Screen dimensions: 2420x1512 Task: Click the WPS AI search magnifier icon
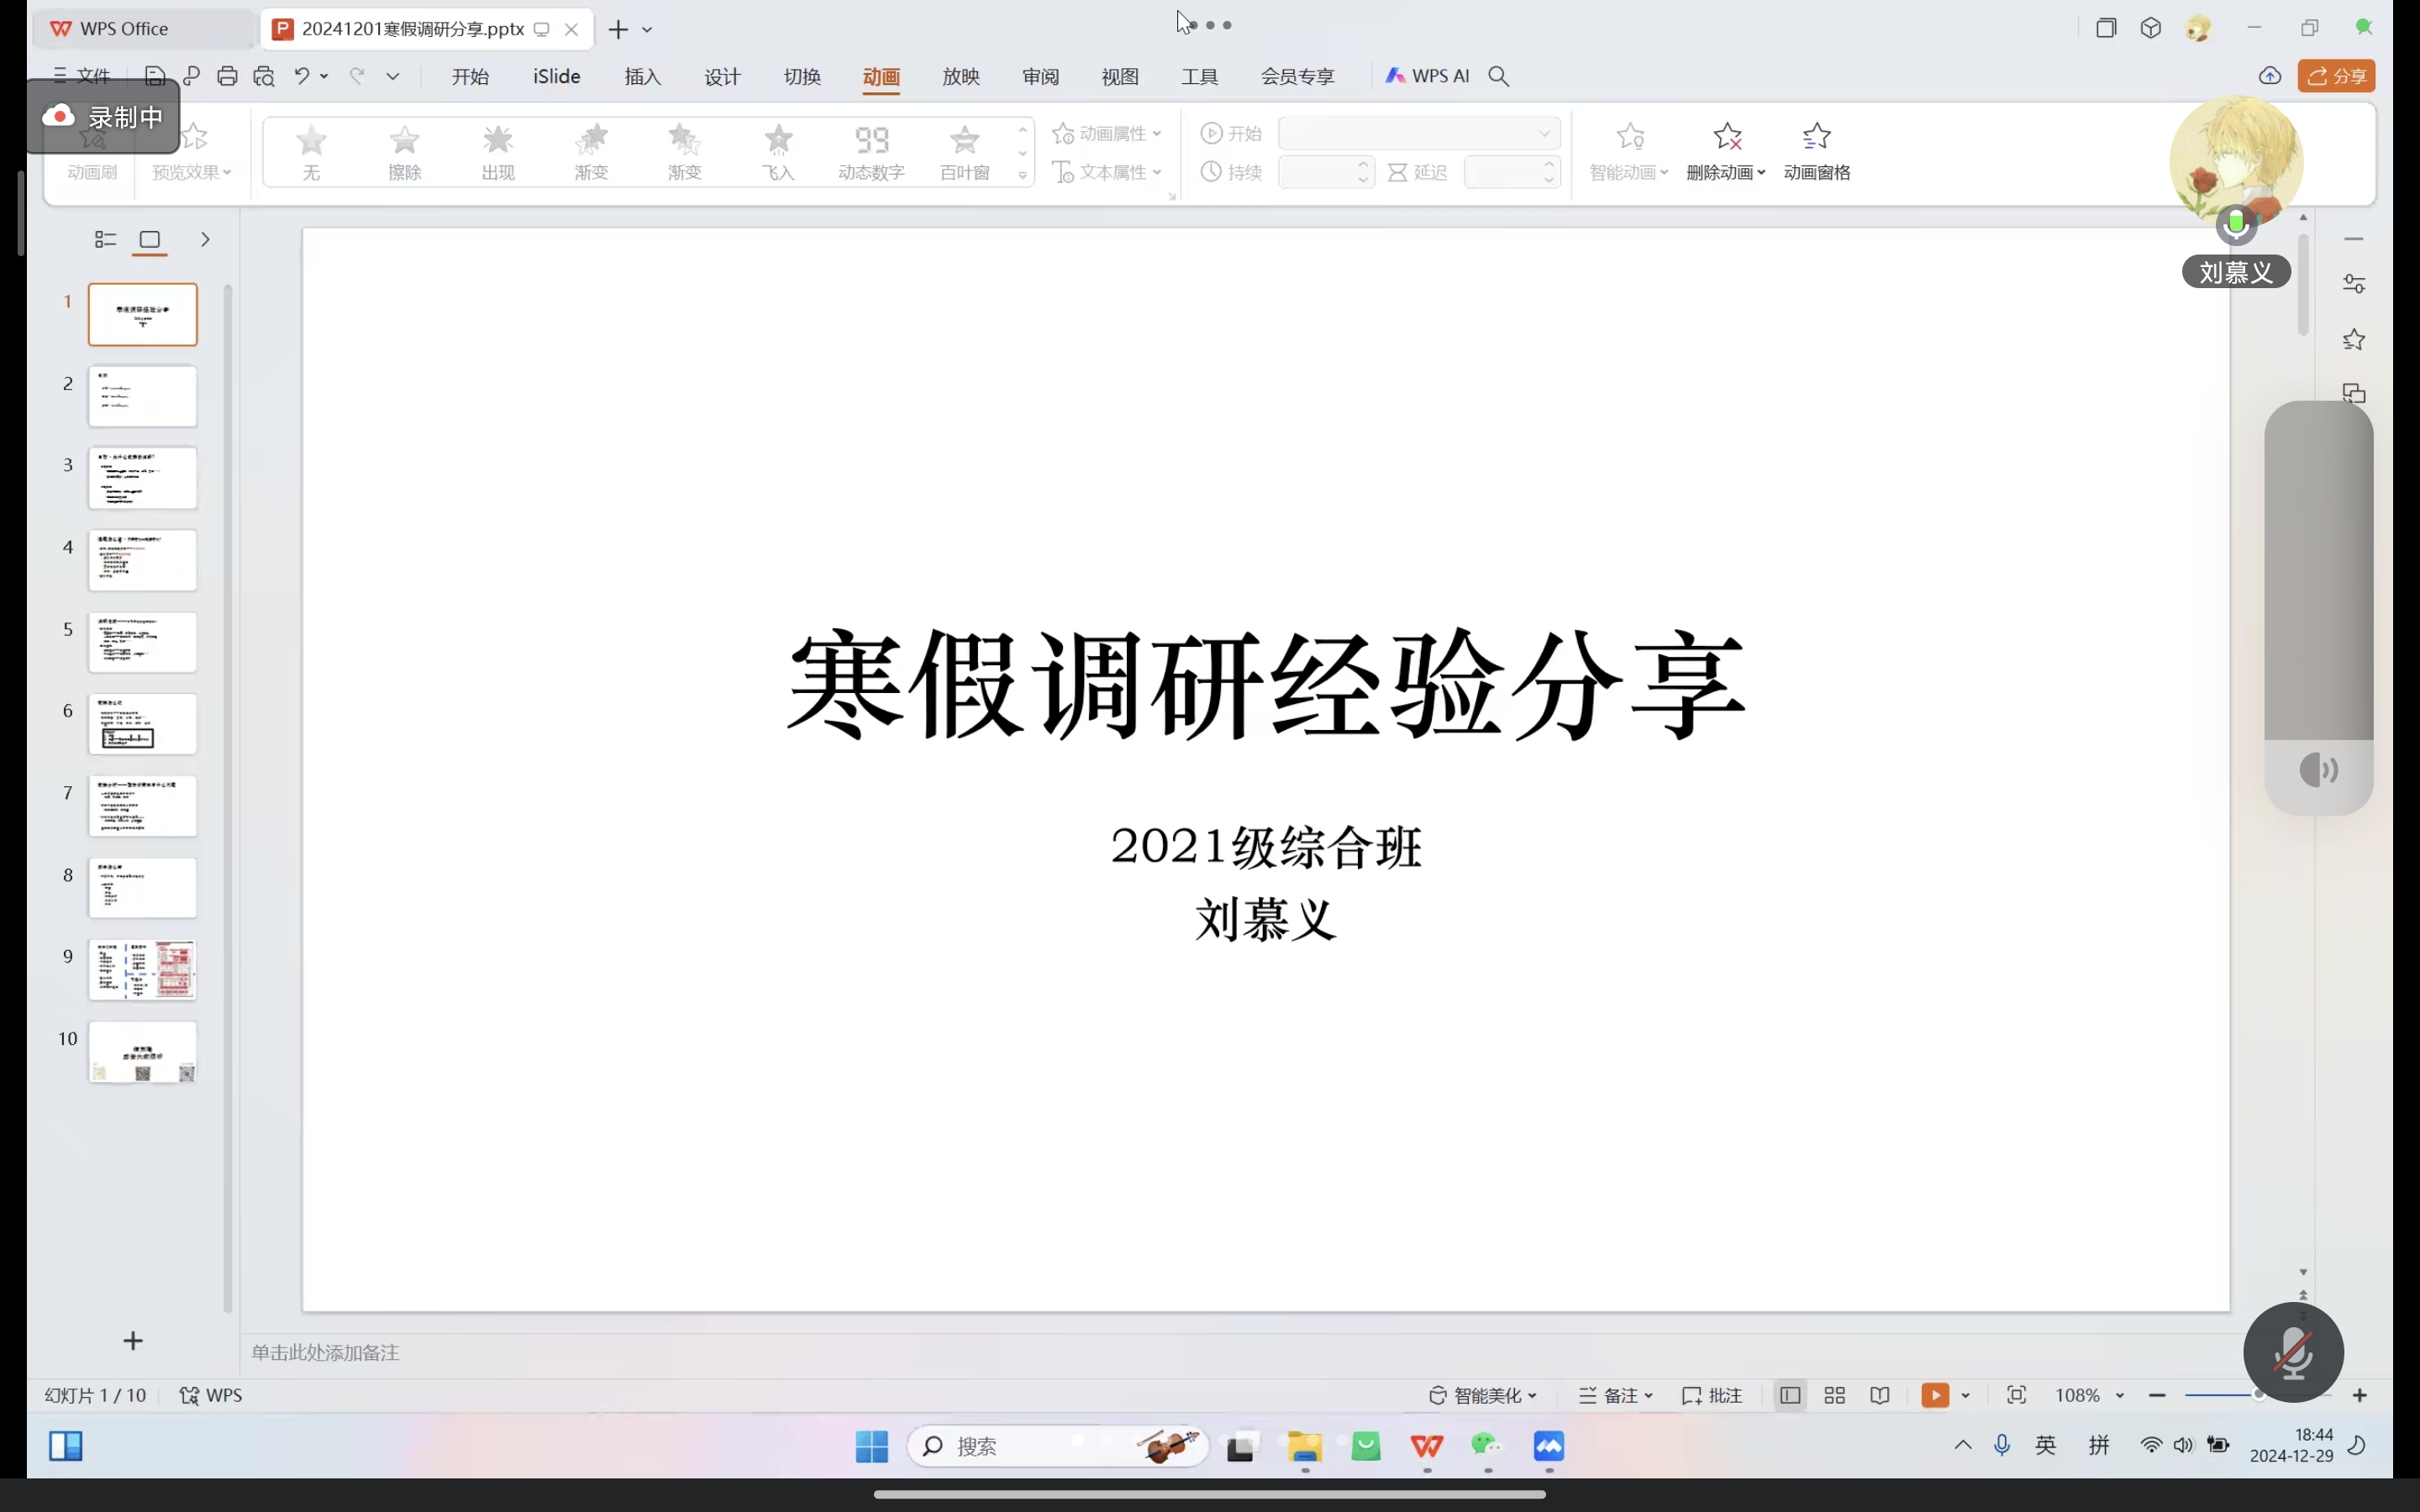point(1498,76)
